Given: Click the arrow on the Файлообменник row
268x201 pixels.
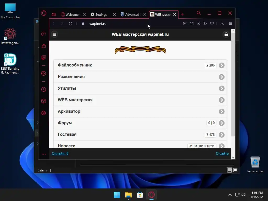Looking at the screenshot, I should click(222, 65).
